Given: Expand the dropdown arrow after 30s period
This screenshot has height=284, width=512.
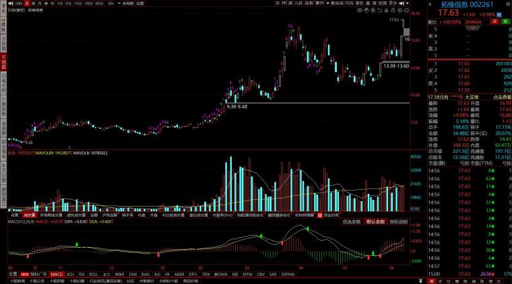Looking at the screenshot, I should point(119,3).
